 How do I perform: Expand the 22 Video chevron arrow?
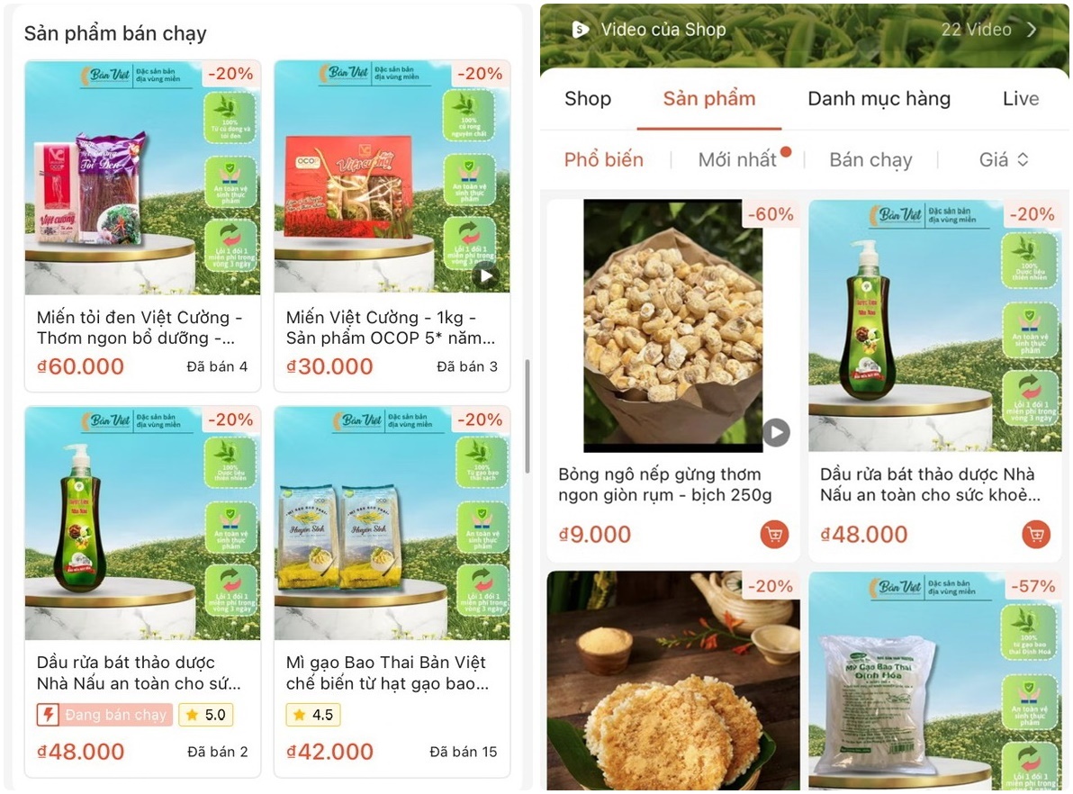tap(1032, 30)
